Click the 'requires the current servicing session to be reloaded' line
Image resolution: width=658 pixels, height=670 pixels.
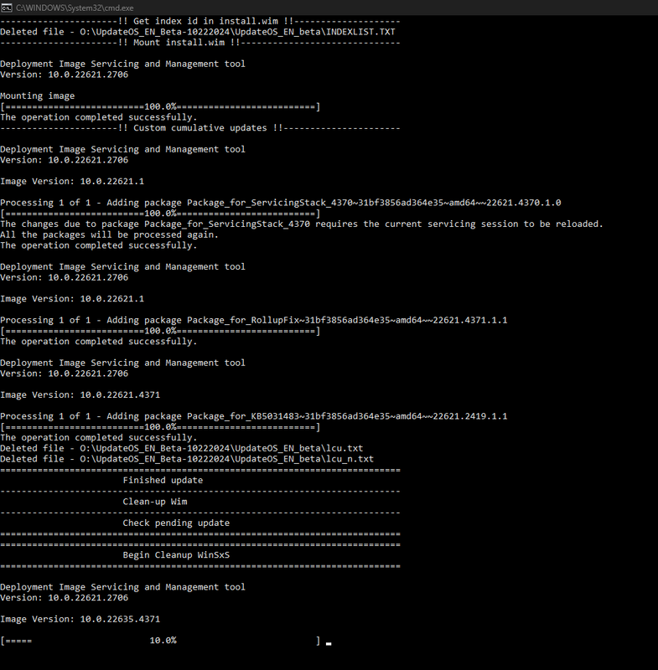pos(302,224)
